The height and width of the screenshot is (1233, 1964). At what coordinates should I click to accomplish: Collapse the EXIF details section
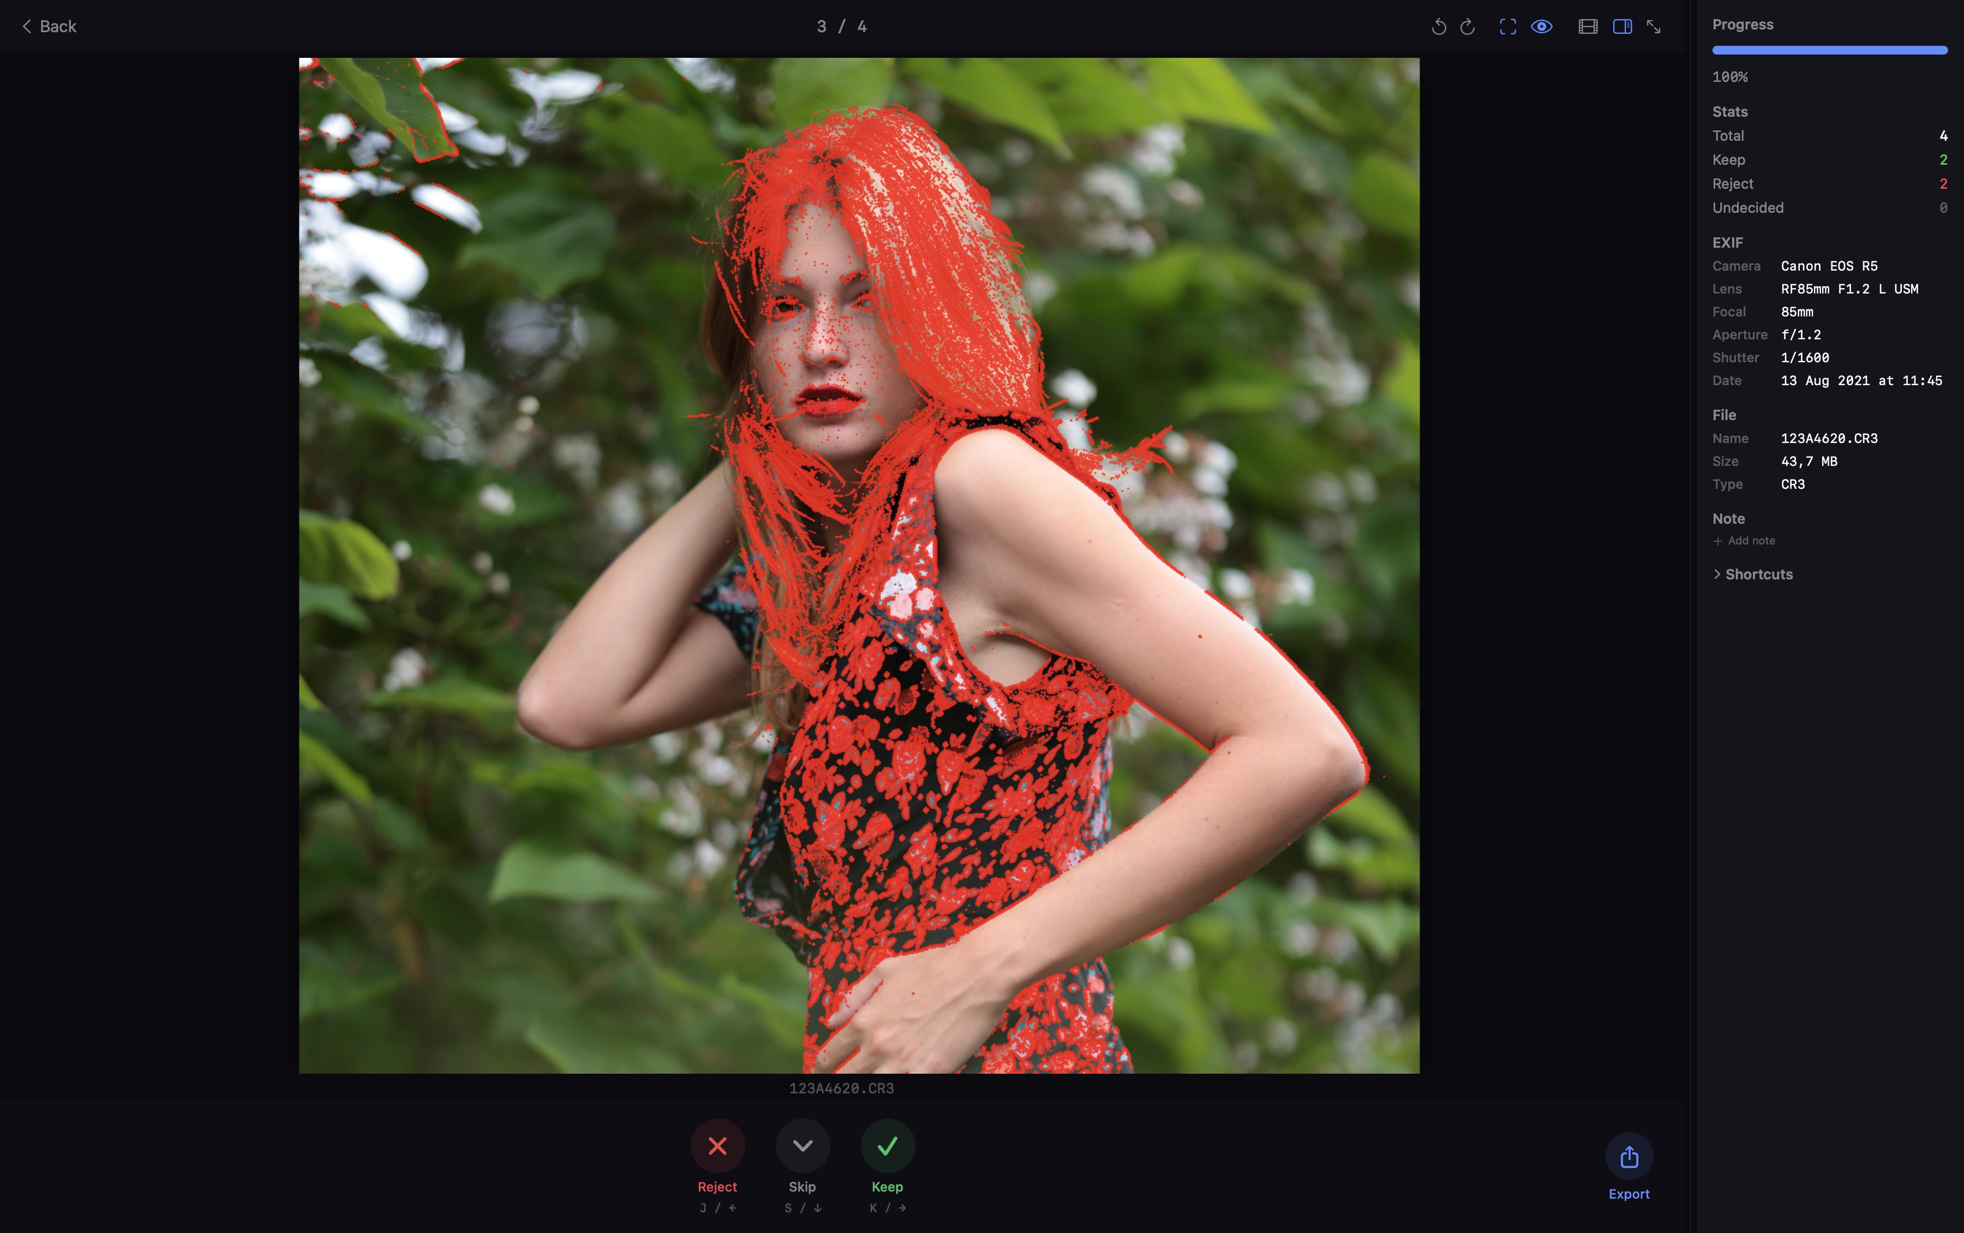[1728, 242]
